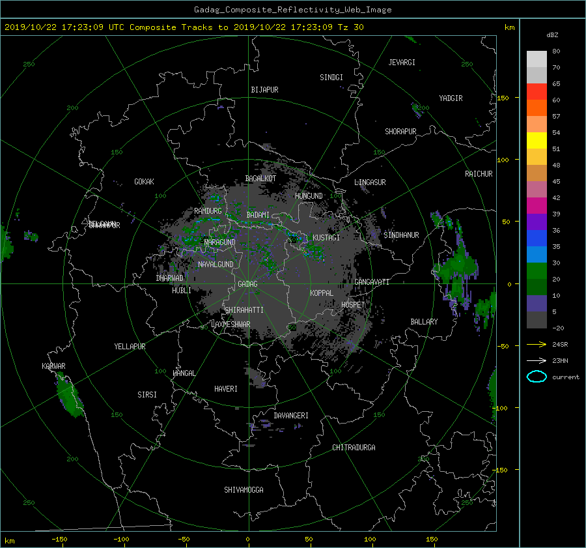This screenshot has height=548, width=586.
Task: Click the 'current' legend text
Action: coord(565,377)
